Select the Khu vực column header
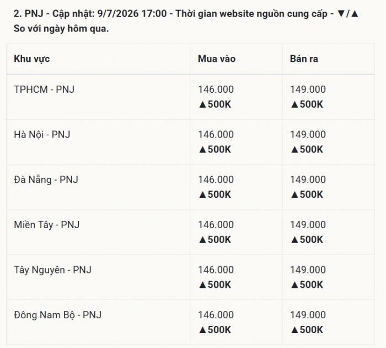 [x=32, y=59]
